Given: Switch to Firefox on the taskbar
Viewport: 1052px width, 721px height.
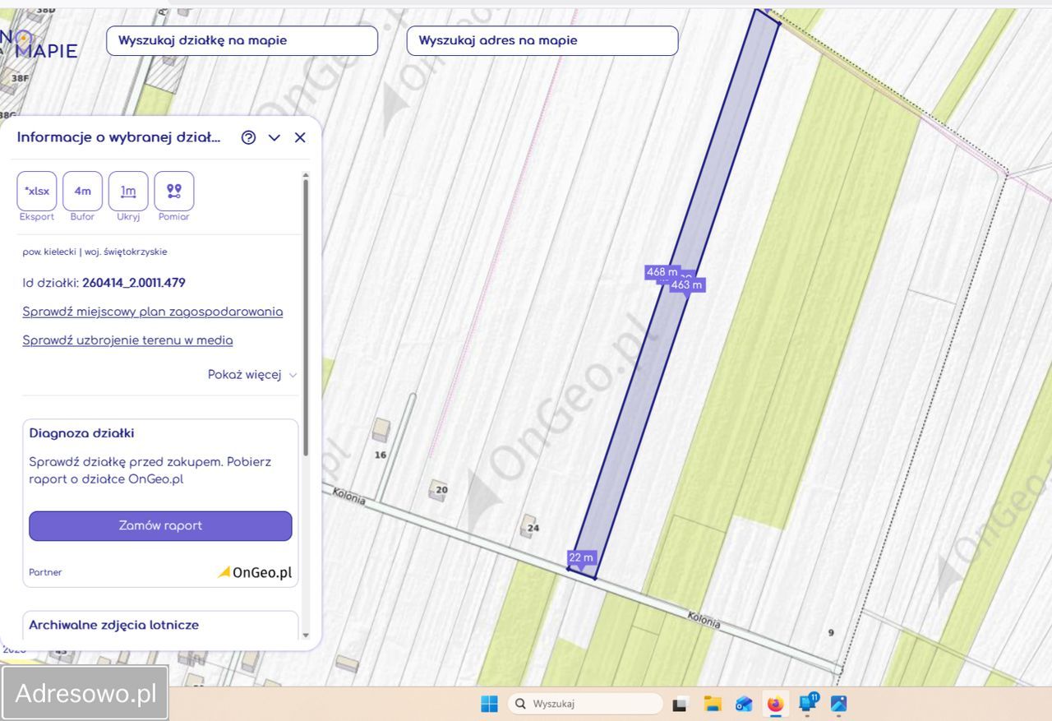Looking at the screenshot, I should pyautogui.click(x=775, y=704).
